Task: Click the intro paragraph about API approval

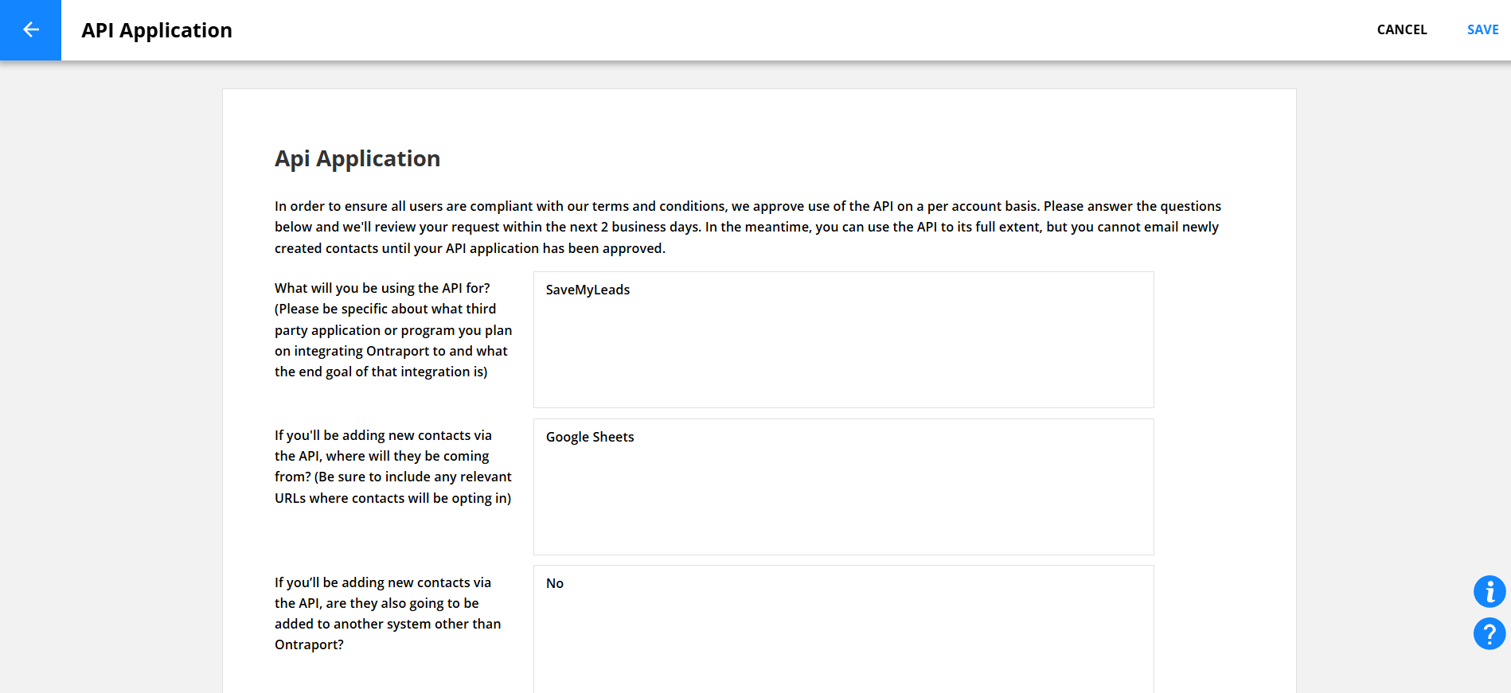Action: [747, 228]
